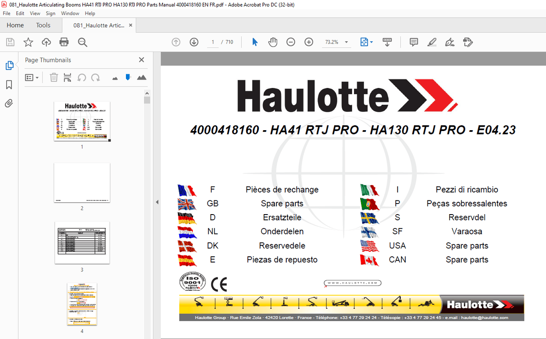This screenshot has width=546, height=339.
Task: Open the View menu
Action: 35,13
